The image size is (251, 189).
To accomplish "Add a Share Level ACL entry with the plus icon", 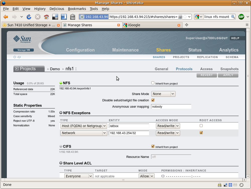I will point(61,163).
